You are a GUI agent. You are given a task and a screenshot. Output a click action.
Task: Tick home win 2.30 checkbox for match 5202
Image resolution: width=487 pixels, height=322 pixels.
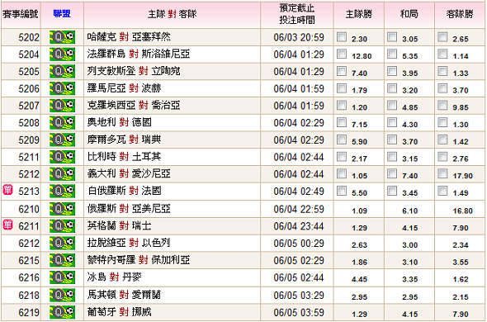pyautogui.click(x=342, y=37)
